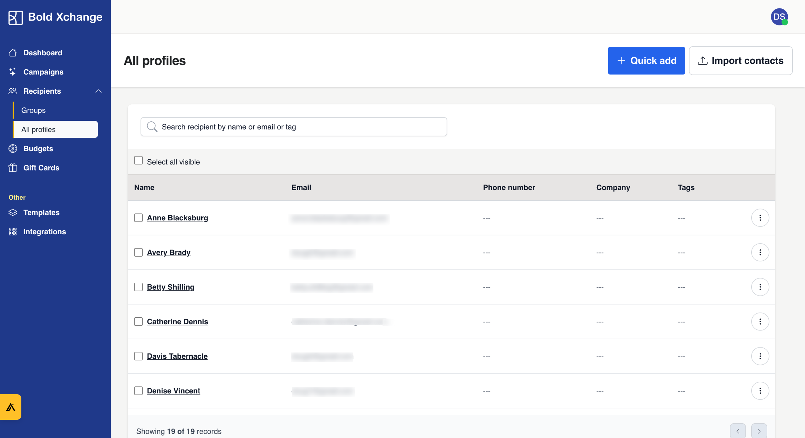Go to the next page arrow
Image resolution: width=805 pixels, height=438 pixels.
click(x=759, y=431)
